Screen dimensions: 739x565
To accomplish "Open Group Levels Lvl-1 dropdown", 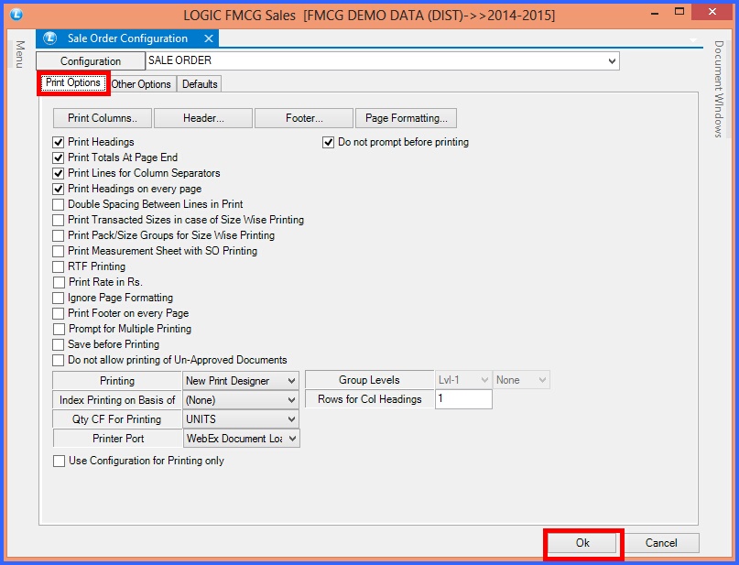I will click(462, 380).
